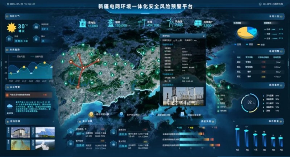Click the substation photo in popup

pos(183,95)
